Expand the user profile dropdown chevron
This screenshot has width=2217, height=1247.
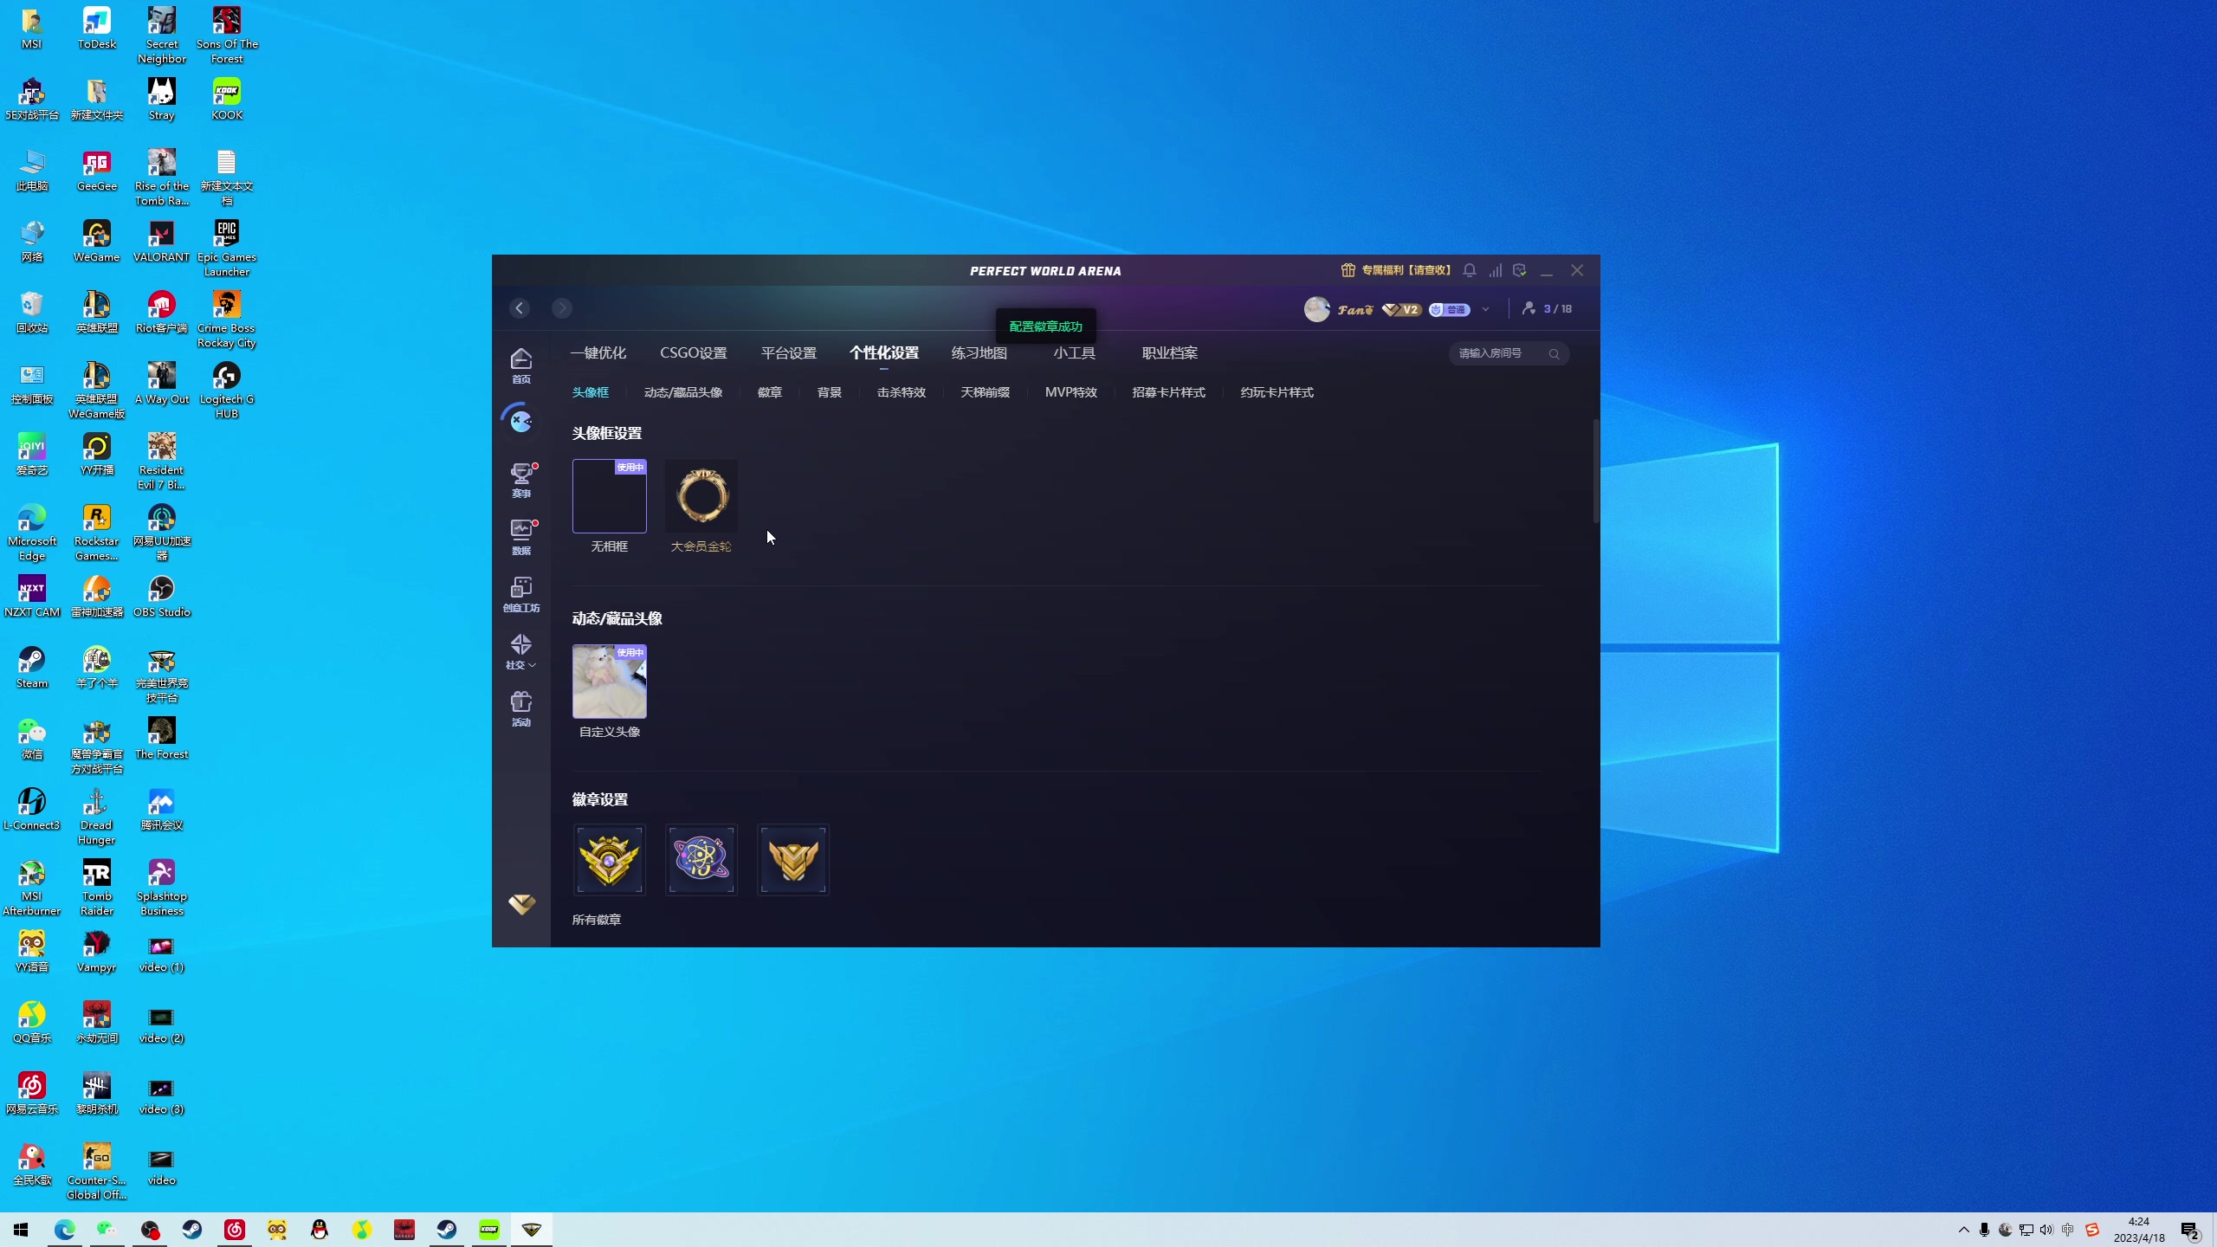1486,309
